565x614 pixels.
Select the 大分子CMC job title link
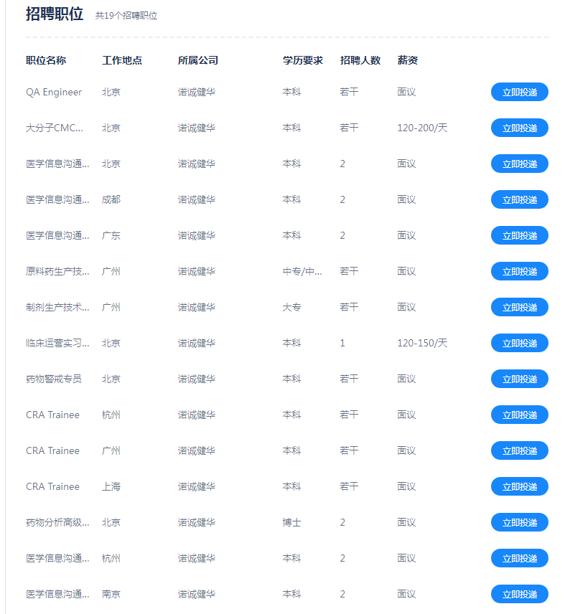[x=55, y=128]
